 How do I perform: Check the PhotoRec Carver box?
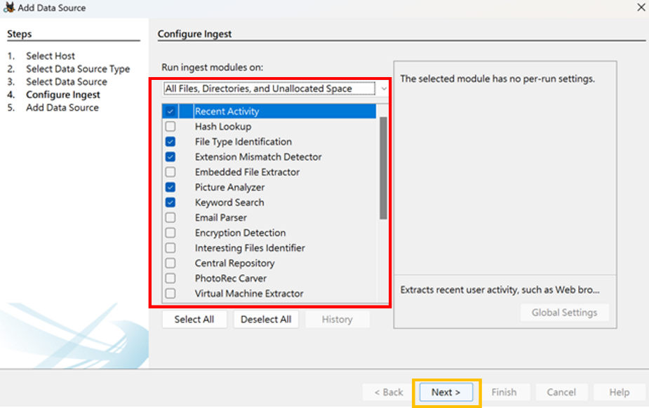[170, 278]
